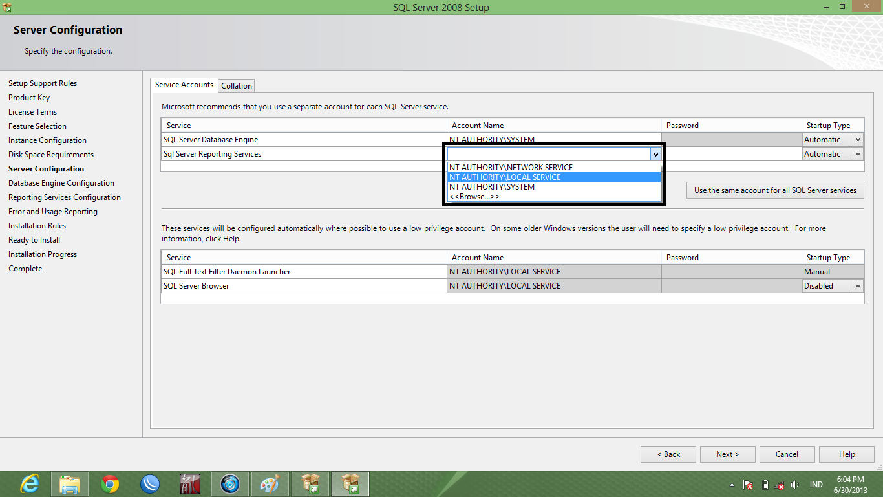
Task: Open Startup Type dropdown for SQL Server Browser
Action: [858, 286]
